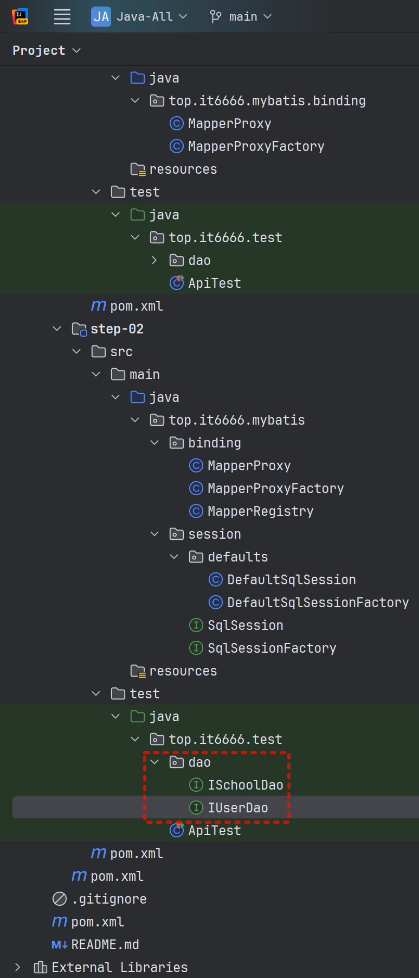419x978 pixels.
Task: Click the JA project badge icon
Action: pyautogui.click(x=101, y=17)
